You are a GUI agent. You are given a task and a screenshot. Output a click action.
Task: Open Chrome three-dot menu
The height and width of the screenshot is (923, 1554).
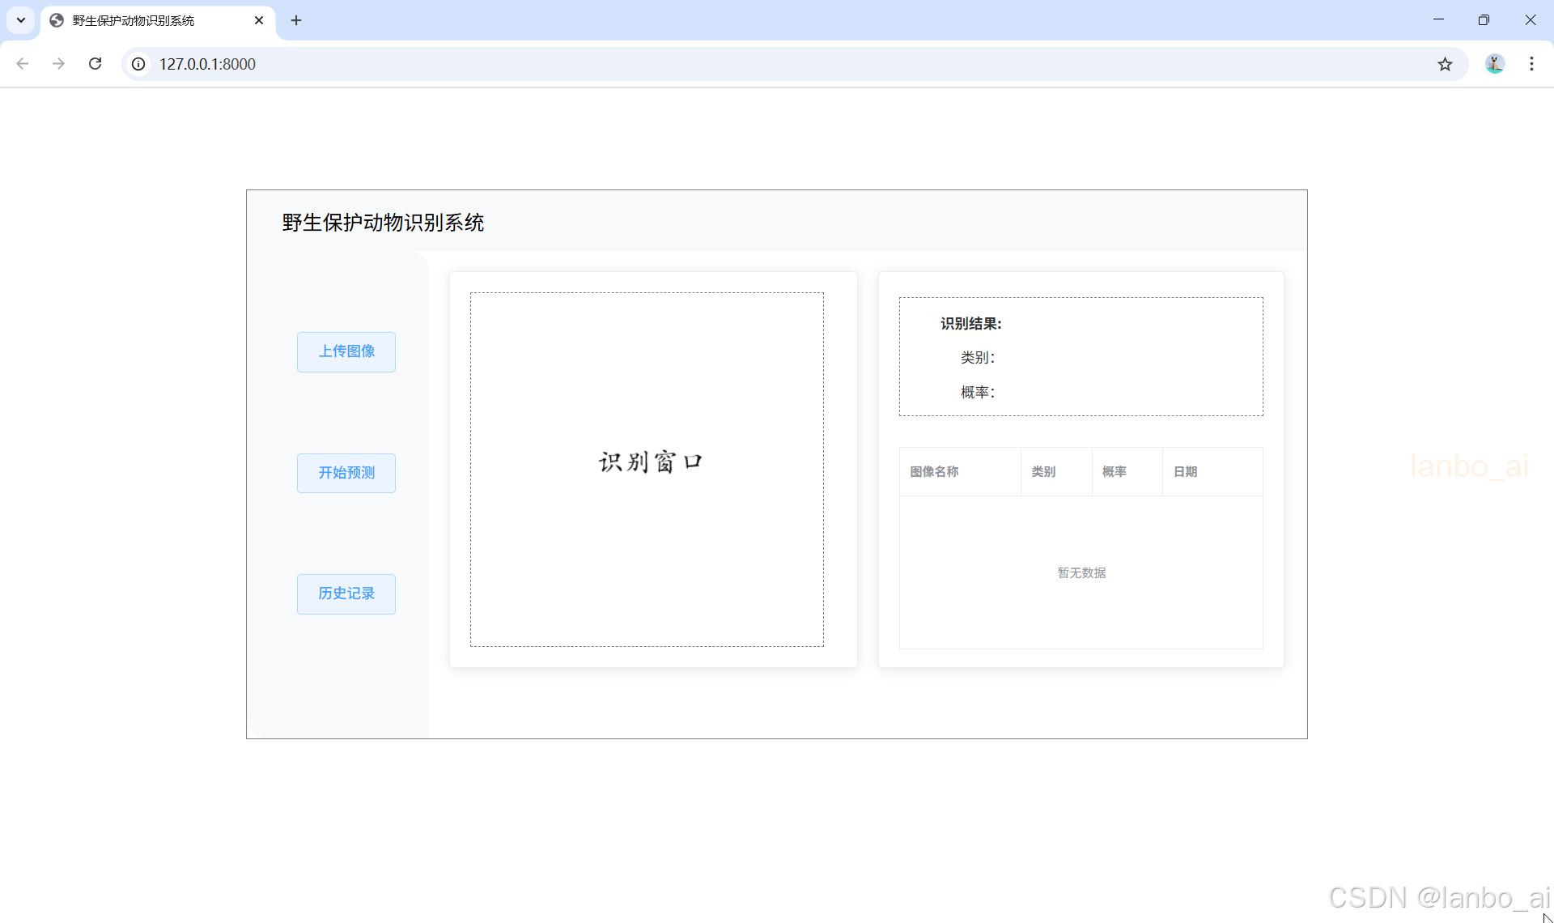pyautogui.click(x=1531, y=64)
